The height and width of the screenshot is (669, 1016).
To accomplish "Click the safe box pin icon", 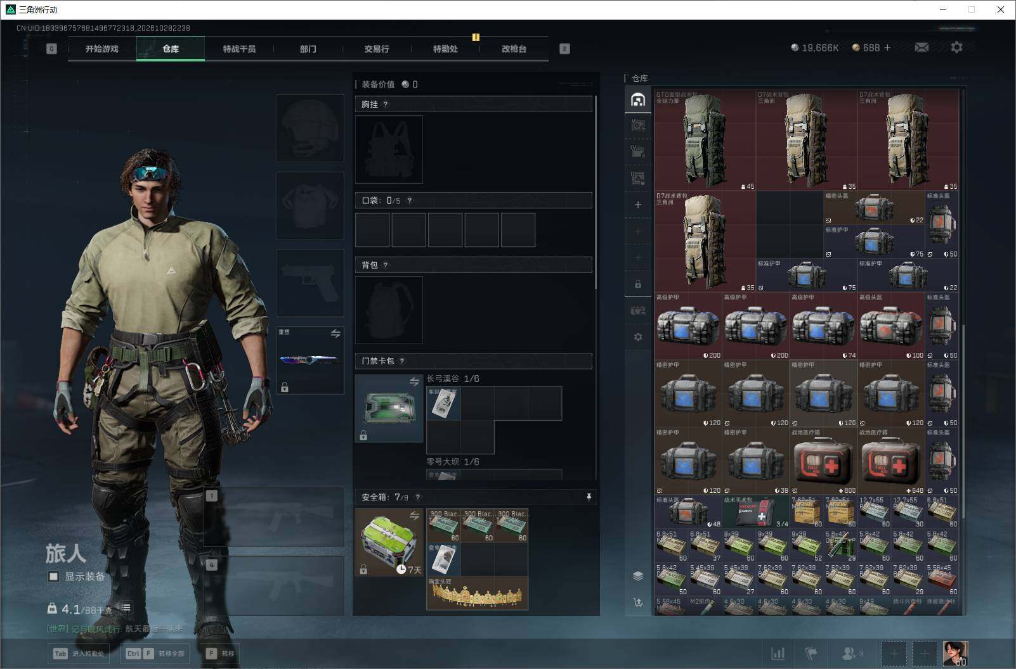I will click(x=589, y=497).
